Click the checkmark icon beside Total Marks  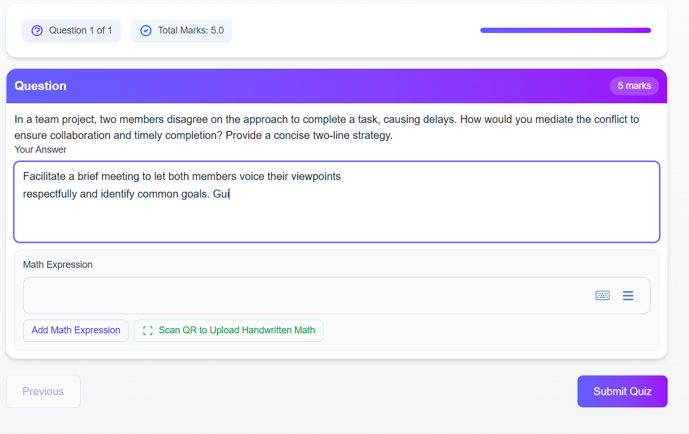tap(146, 30)
